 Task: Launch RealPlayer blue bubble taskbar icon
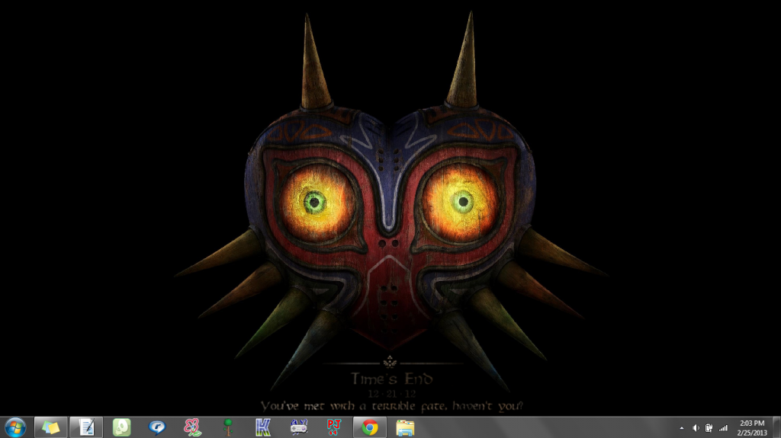[157, 427]
